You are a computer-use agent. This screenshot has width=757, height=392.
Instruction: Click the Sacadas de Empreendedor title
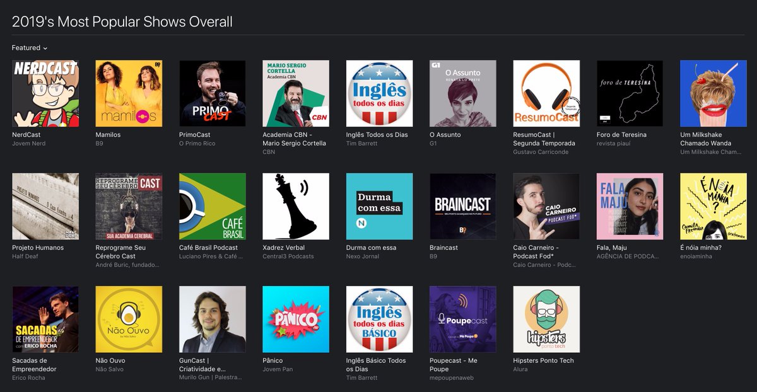tap(34, 365)
